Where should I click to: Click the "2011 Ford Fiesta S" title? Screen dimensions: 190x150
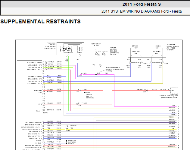pyautogui.click(x=142, y=4)
